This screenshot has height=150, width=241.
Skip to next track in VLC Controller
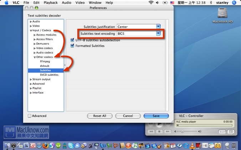tap(168, 132)
